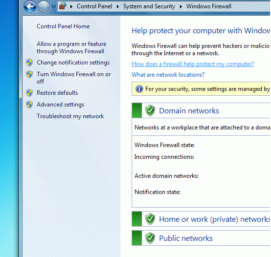Viewport: 271px width, 257px height.
Task: Click the 'Windows Firewall state:' label
Action: point(164,145)
